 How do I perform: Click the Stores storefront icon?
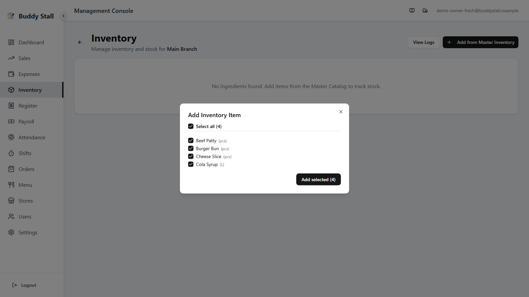[x=11, y=201]
